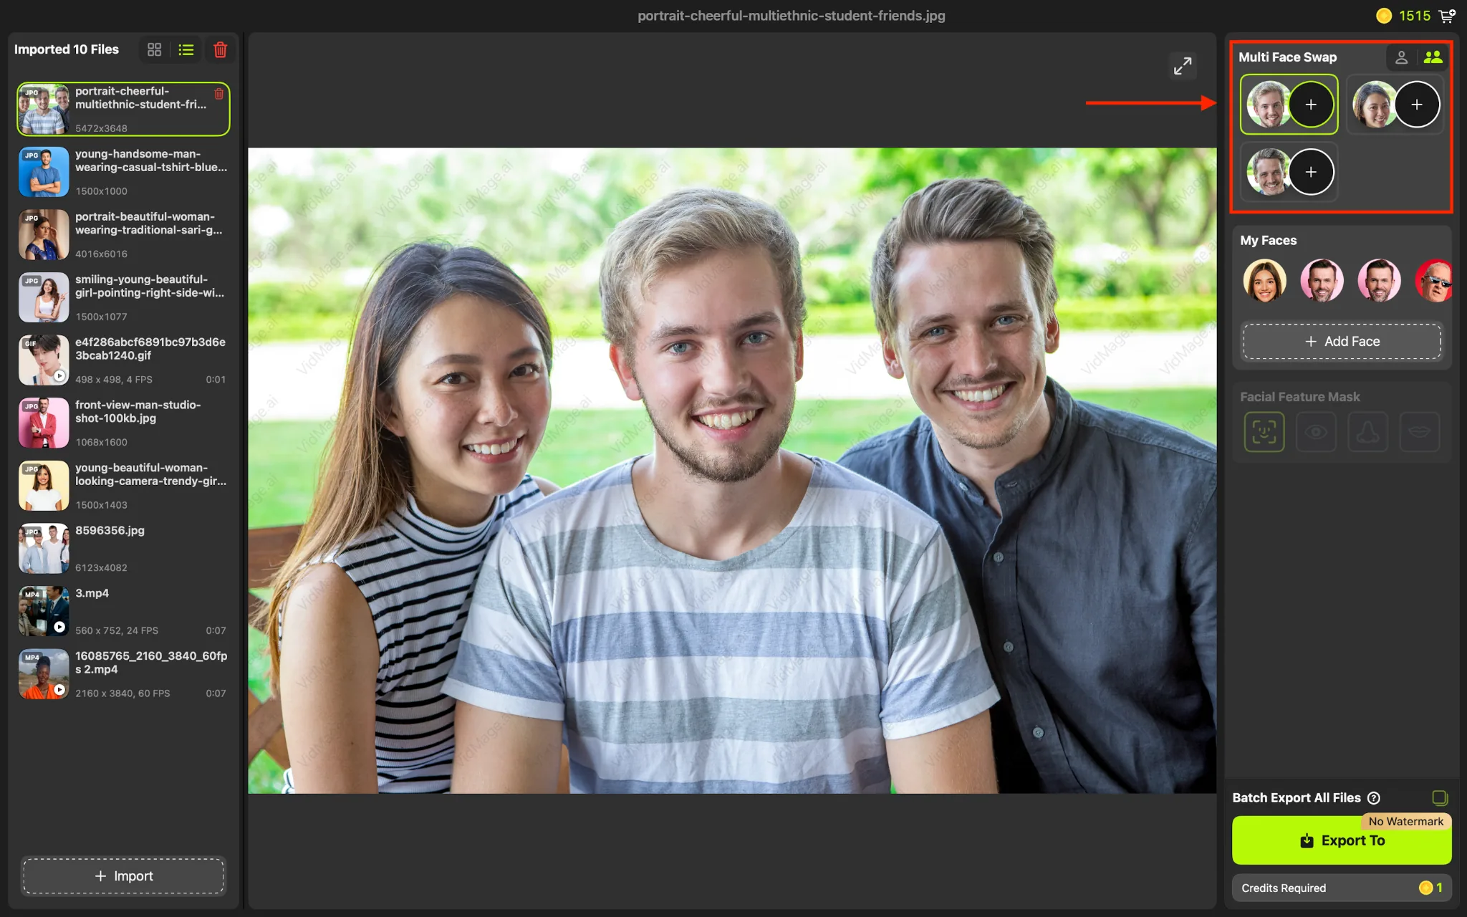Select the 16085765_2160_3840_60fps 2.mp4 file
Image resolution: width=1467 pixels, height=917 pixels.
point(123,674)
